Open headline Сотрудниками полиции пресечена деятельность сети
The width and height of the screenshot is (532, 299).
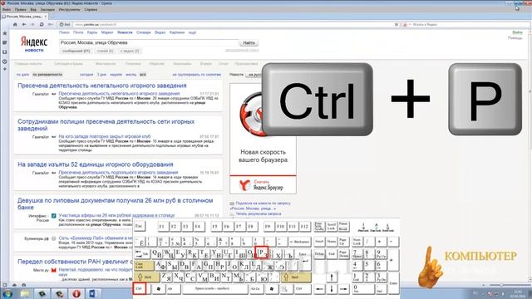[x=106, y=125]
